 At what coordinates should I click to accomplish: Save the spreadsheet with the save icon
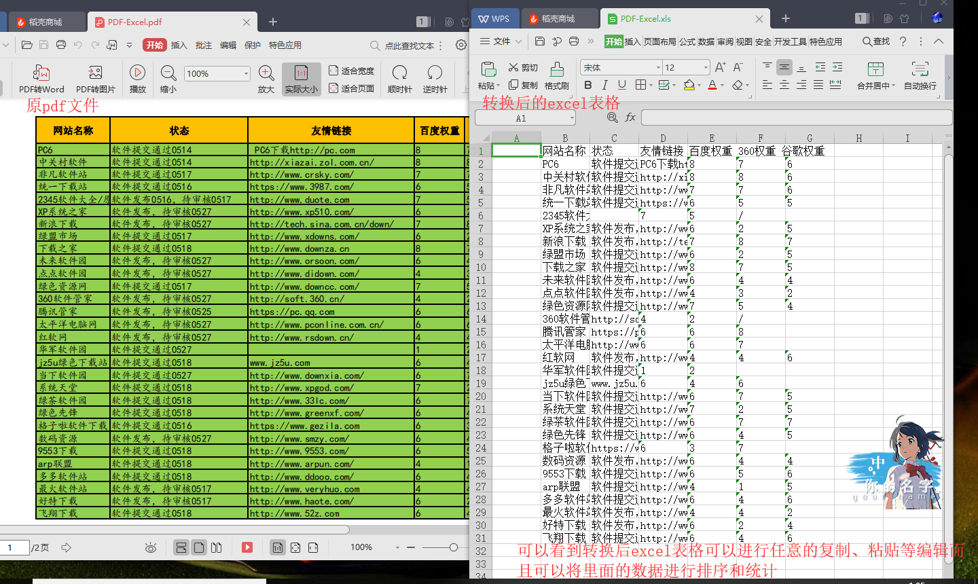click(x=540, y=41)
